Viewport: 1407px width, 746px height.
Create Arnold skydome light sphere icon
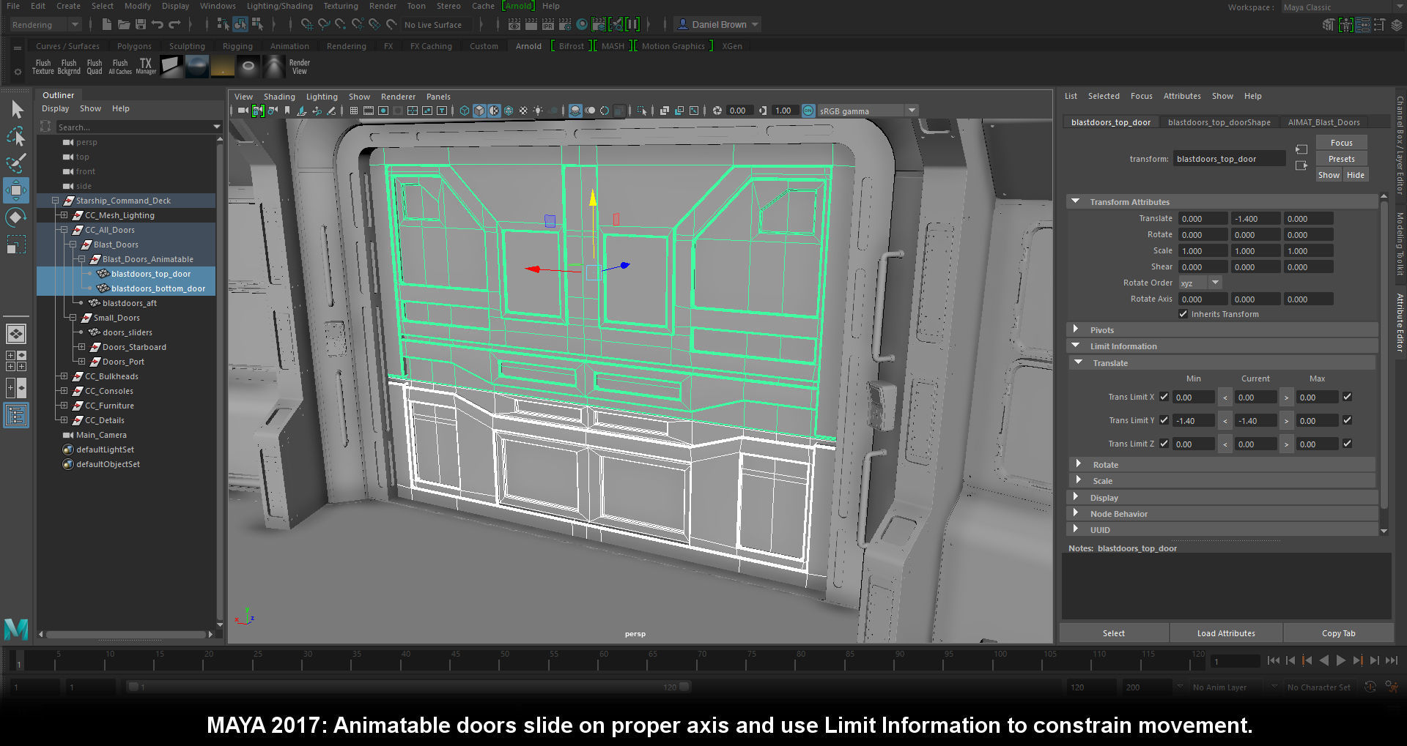(x=197, y=67)
